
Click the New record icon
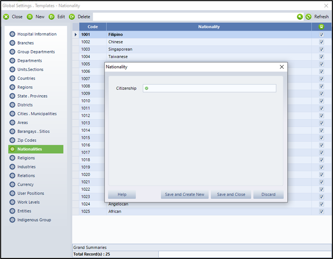tap(30, 17)
